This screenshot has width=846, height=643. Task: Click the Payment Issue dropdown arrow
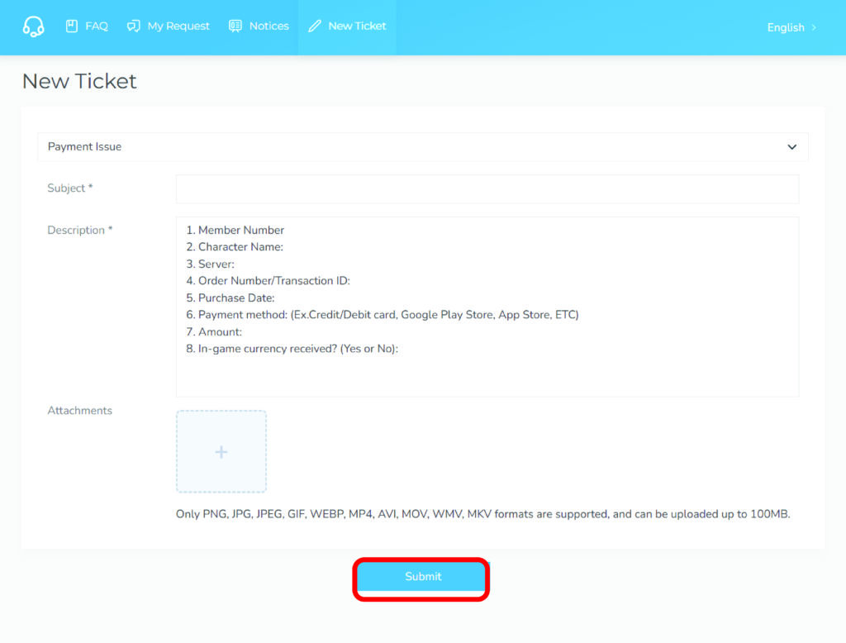click(x=791, y=147)
